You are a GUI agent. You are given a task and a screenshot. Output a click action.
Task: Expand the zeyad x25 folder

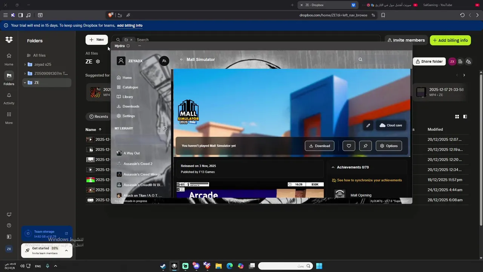click(x=25, y=65)
